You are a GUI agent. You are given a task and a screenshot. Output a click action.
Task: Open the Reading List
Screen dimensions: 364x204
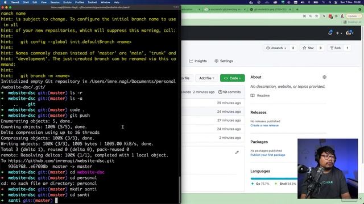point(352,22)
